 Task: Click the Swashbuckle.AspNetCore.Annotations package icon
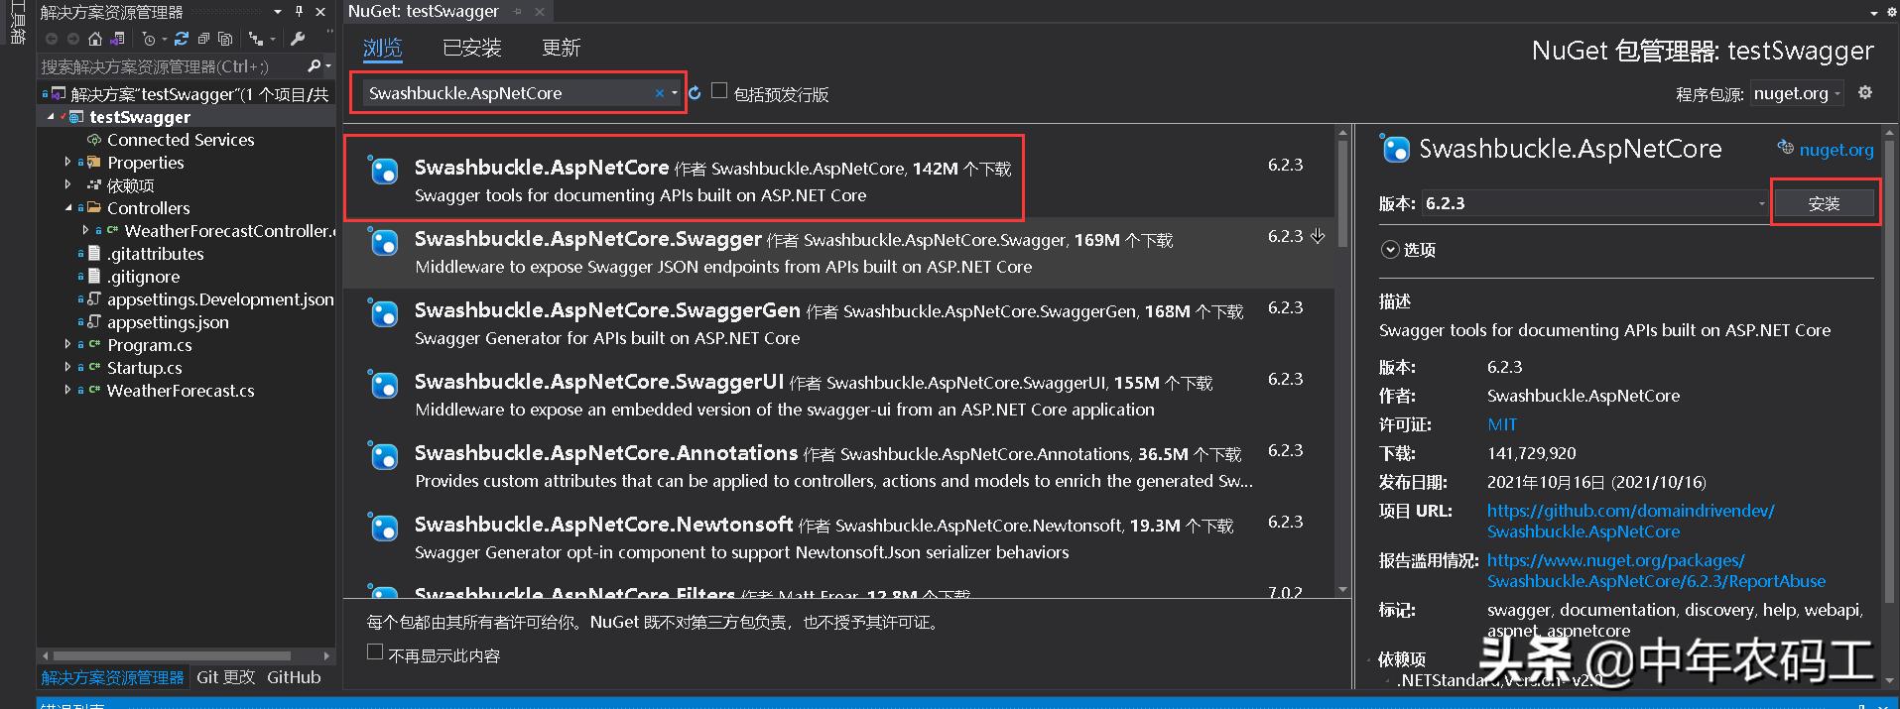[x=383, y=456]
